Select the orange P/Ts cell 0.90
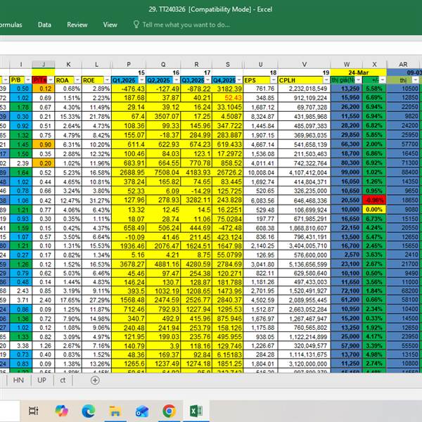 [x=44, y=144]
